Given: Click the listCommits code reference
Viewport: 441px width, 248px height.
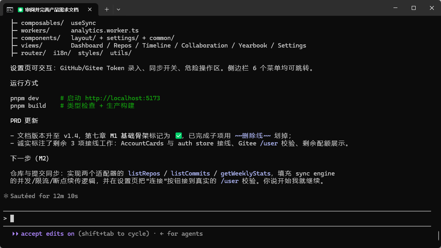Looking at the screenshot, I should [x=191, y=174].
